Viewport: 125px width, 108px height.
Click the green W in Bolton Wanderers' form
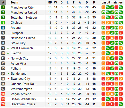[x=108, y=99]
